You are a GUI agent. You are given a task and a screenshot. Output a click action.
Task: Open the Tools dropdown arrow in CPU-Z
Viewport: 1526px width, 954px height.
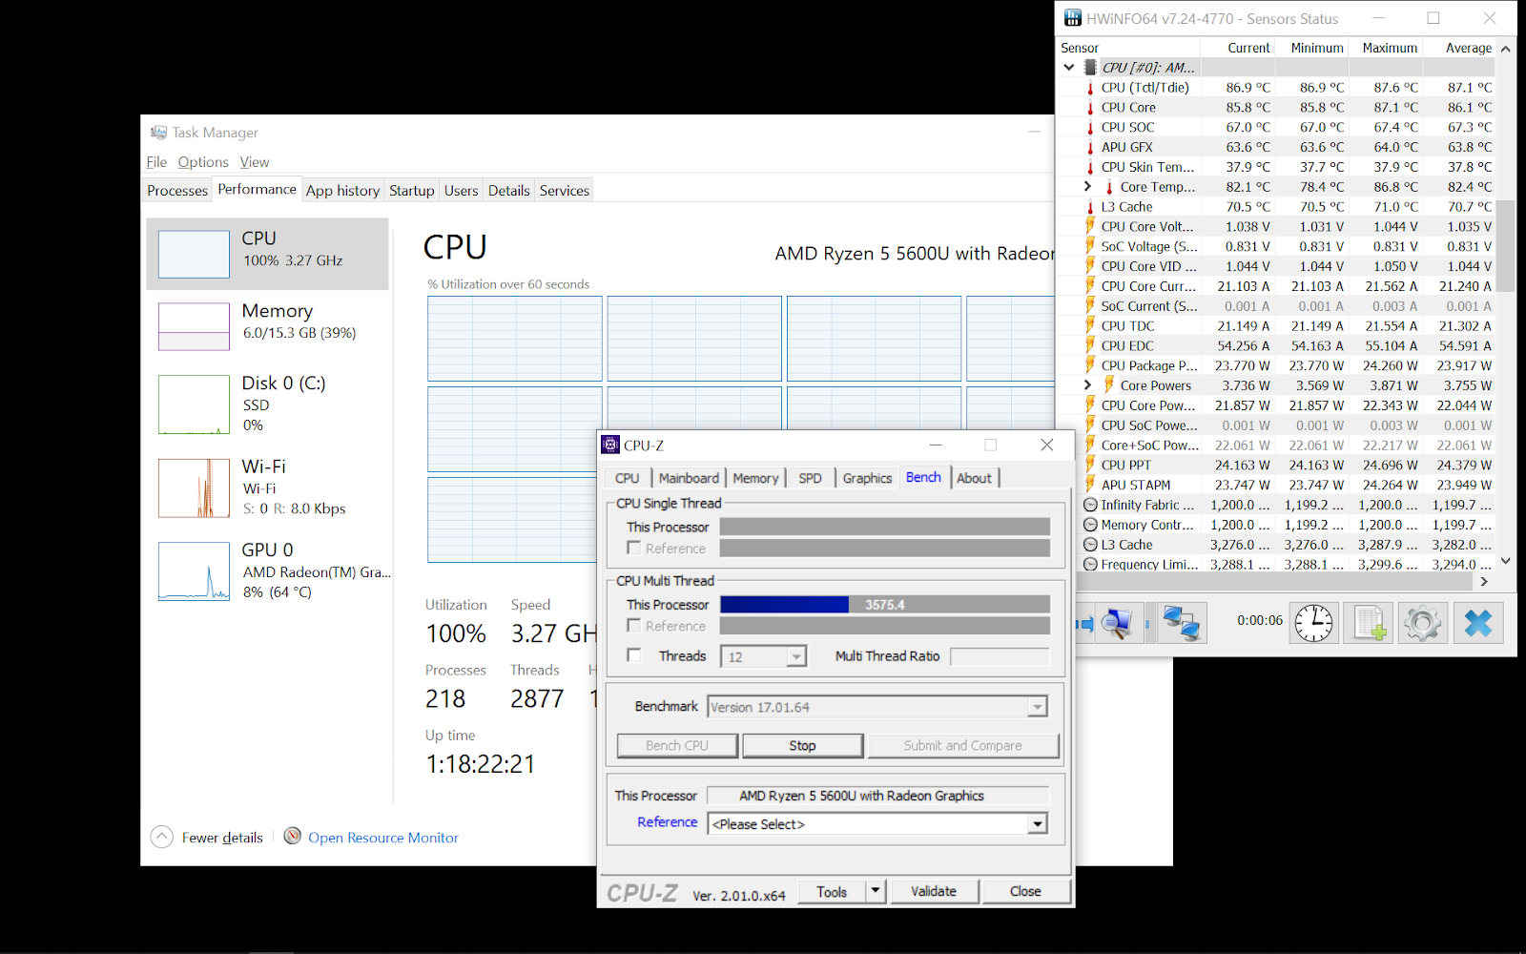pos(875,891)
